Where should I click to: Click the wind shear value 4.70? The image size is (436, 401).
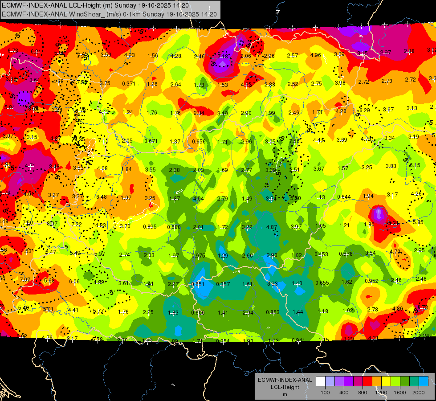click(x=395, y=252)
